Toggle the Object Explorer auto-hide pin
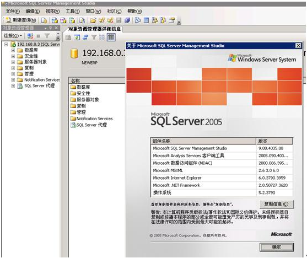 (x=51, y=28)
